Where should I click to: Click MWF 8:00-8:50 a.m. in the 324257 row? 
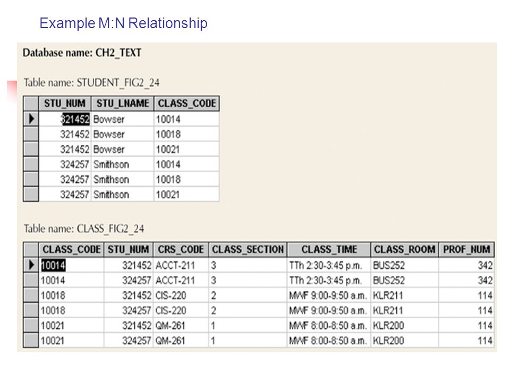tap(328, 341)
